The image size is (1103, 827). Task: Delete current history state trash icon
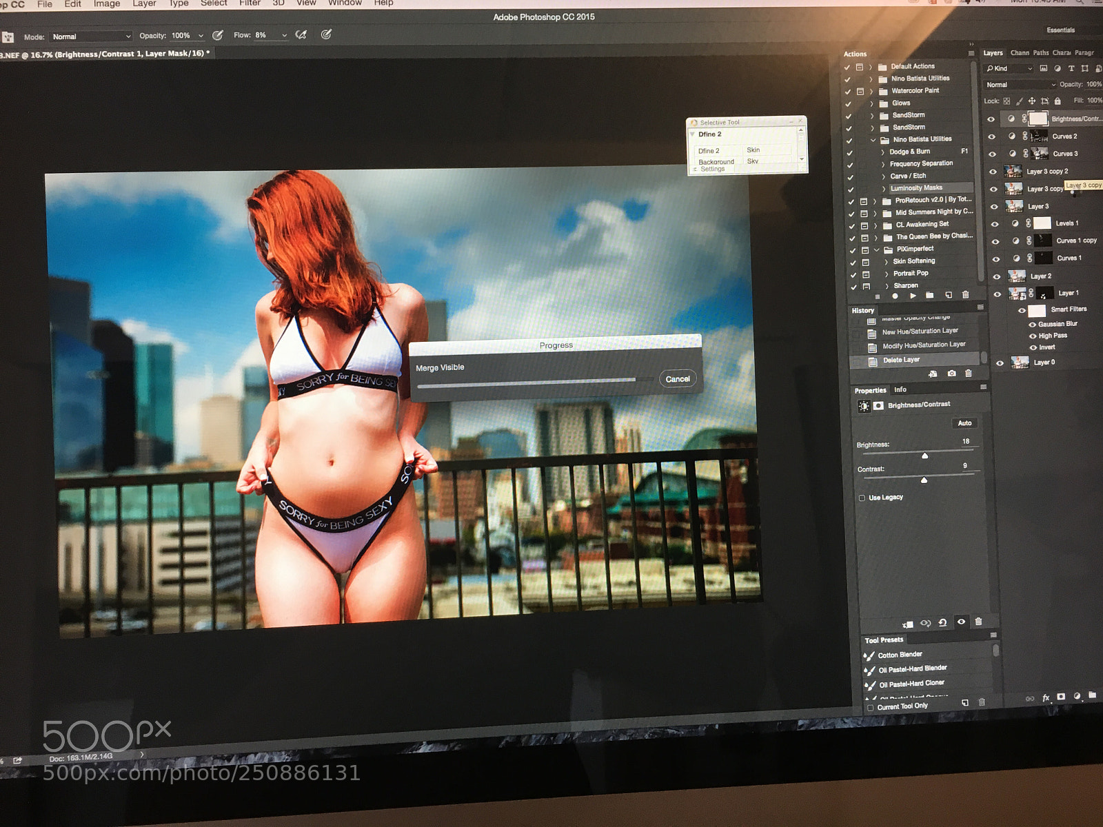click(969, 373)
